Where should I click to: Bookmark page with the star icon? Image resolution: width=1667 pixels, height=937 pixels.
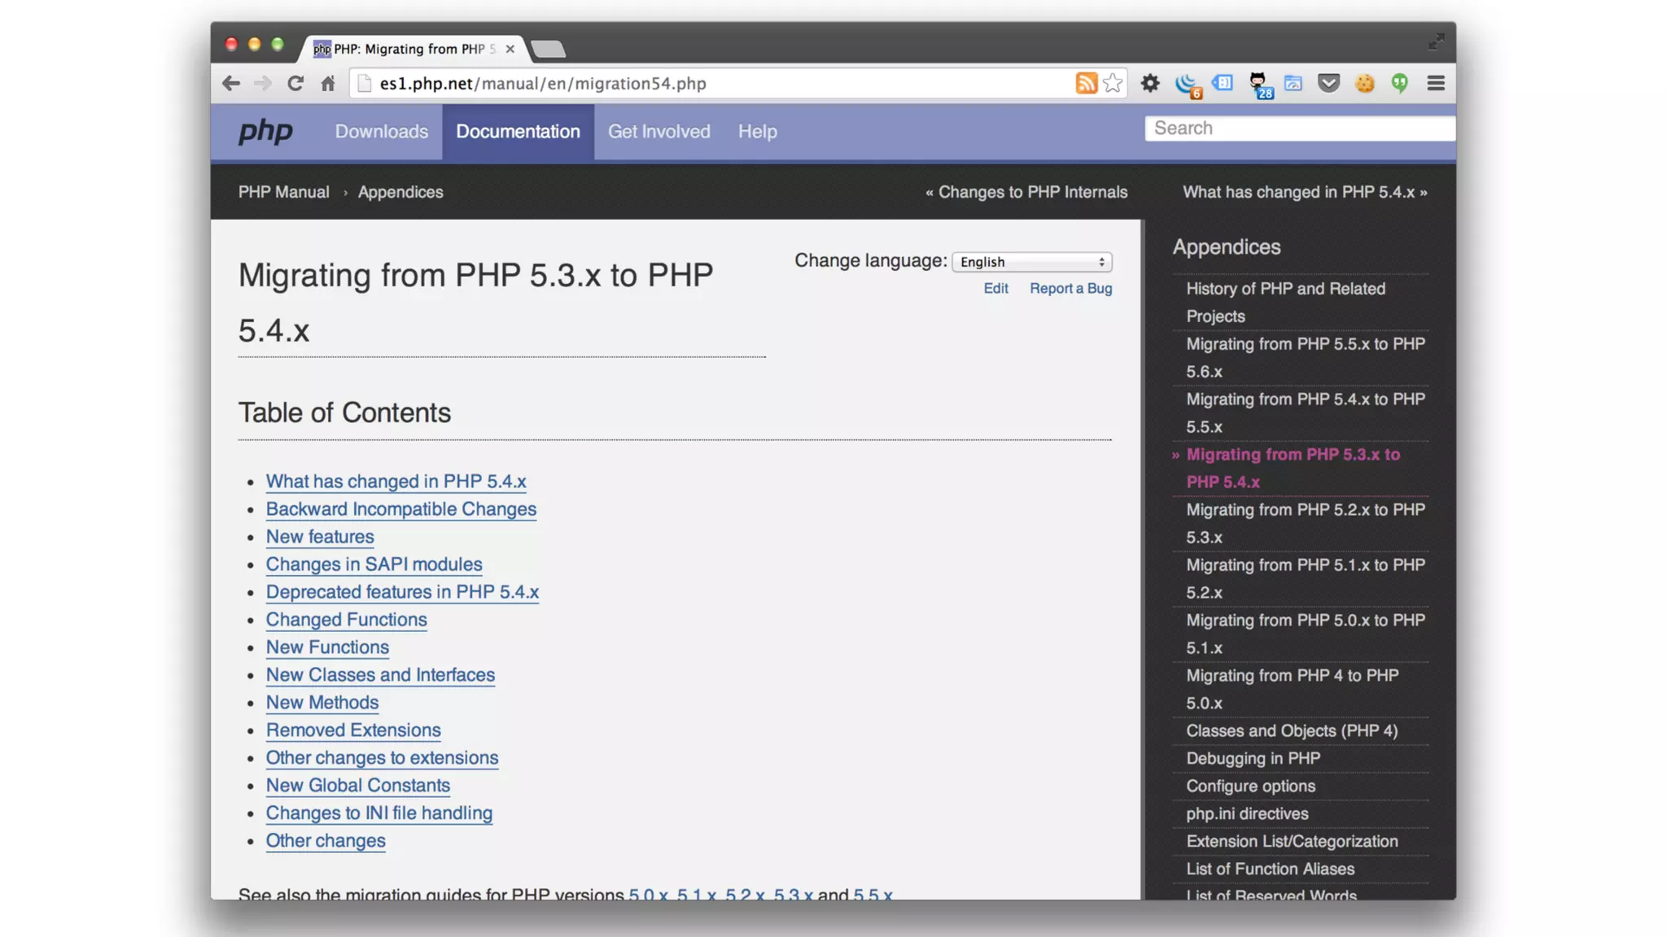coord(1113,83)
